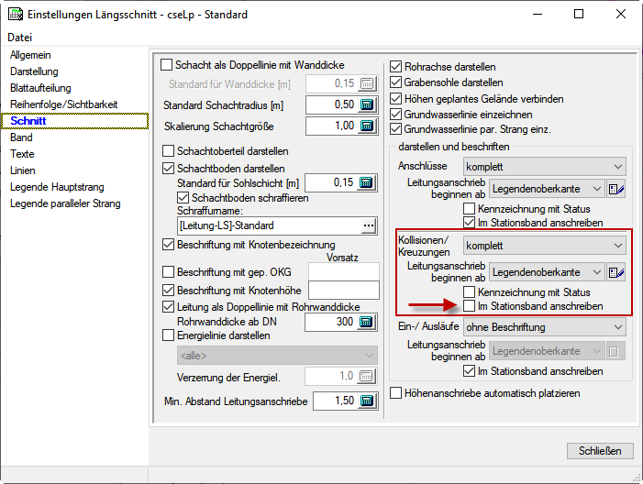Viewport: 643px width, 484px height.
Task: Click calculator icon beside Skalierung Schachtgröße
Action: pos(366,126)
